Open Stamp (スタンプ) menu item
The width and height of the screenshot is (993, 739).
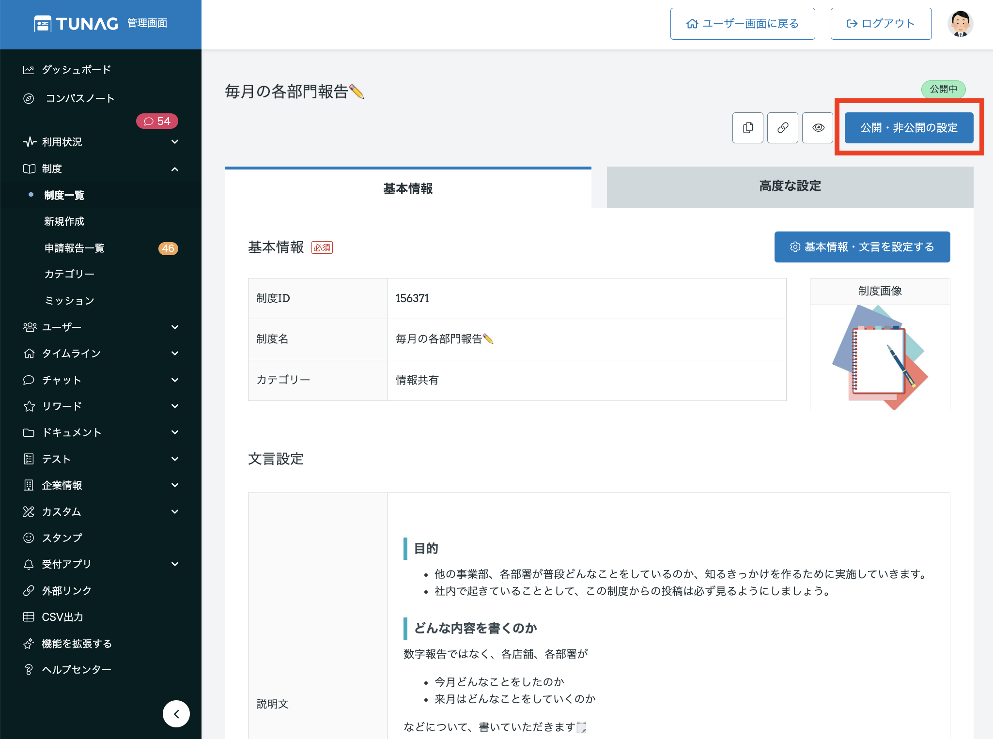tap(62, 538)
